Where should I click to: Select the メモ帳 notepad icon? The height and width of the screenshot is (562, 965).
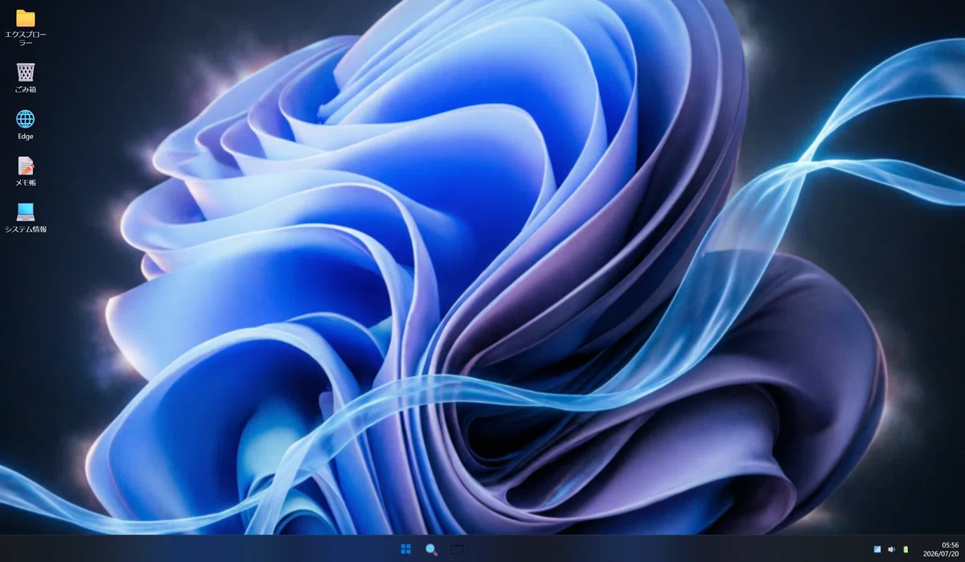coord(26,166)
